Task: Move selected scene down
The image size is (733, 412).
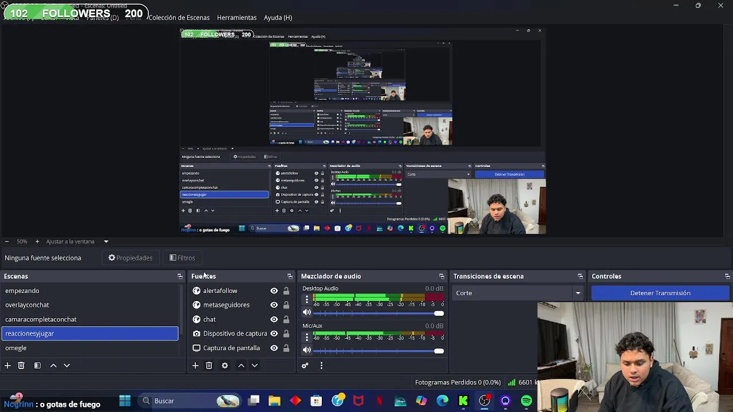Action: point(66,366)
